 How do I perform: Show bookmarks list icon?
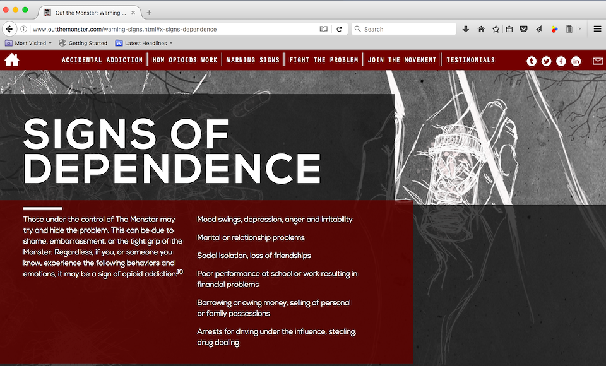[x=509, y=29]
